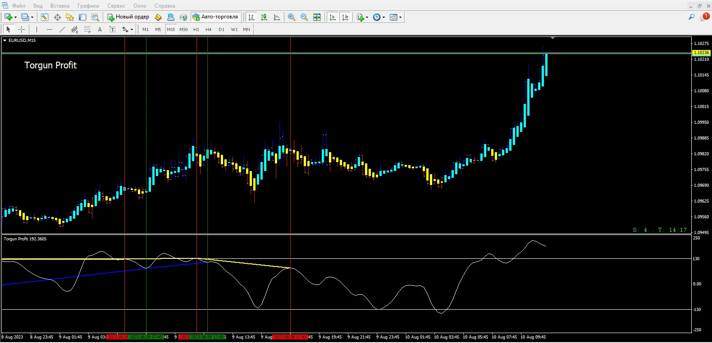Switch chart to line chart mode

coord(277,17)
